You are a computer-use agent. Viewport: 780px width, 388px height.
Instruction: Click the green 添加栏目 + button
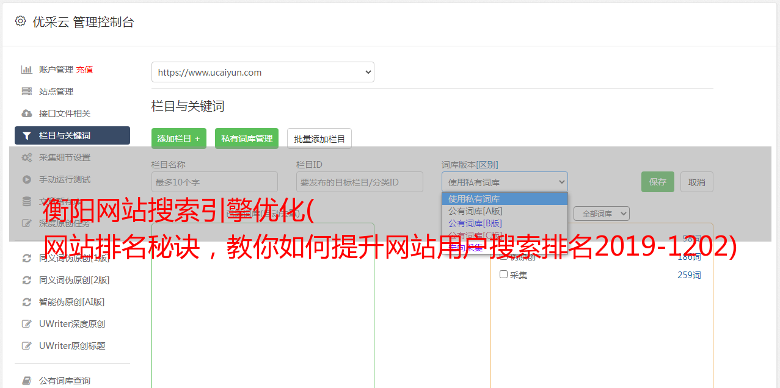click(179, 138)
